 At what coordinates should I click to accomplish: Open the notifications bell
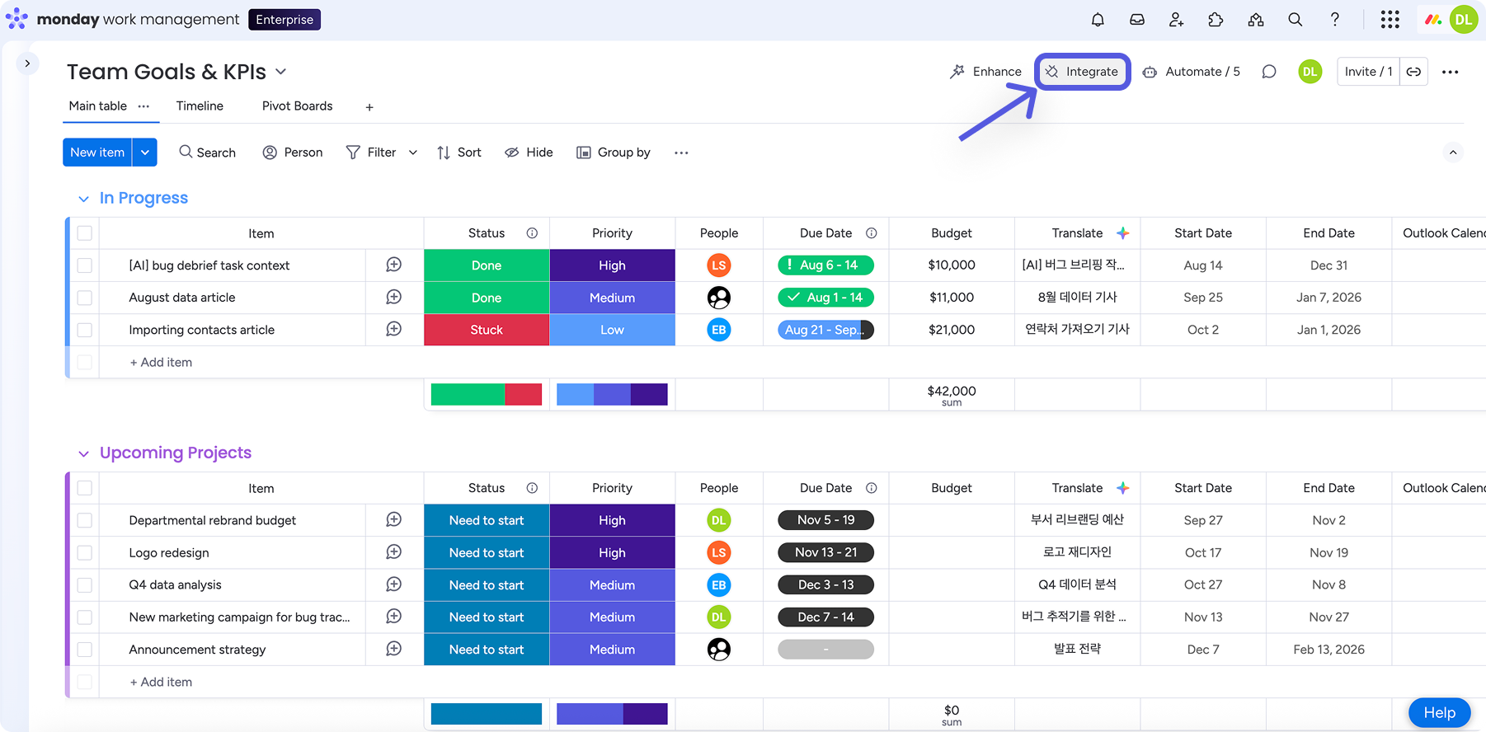pyautogui.click(x=1098, y=20)
